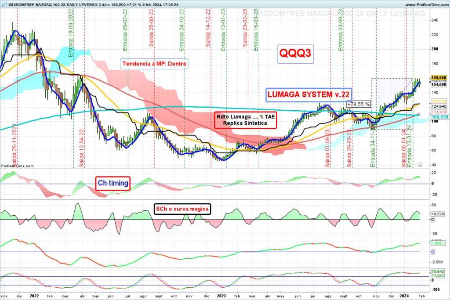
Task: Click the 'Salida 14-12-22' marker label
Action: (x=208, y=28)
